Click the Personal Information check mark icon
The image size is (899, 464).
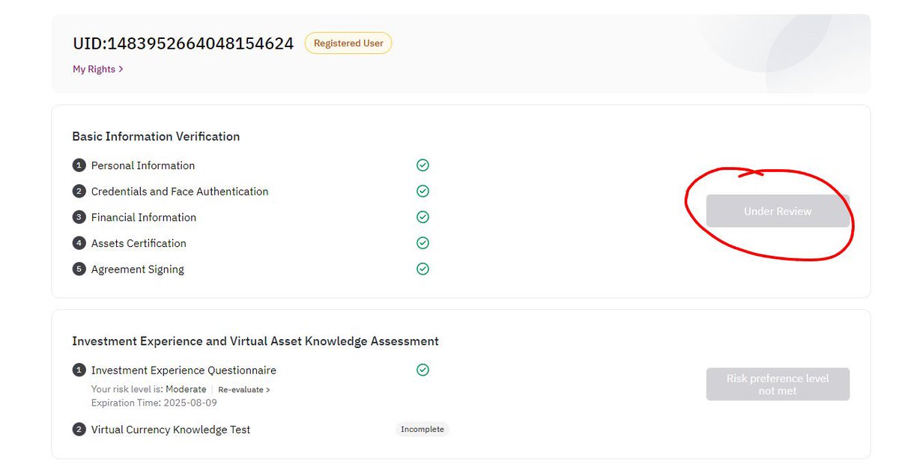click(423, 165)
